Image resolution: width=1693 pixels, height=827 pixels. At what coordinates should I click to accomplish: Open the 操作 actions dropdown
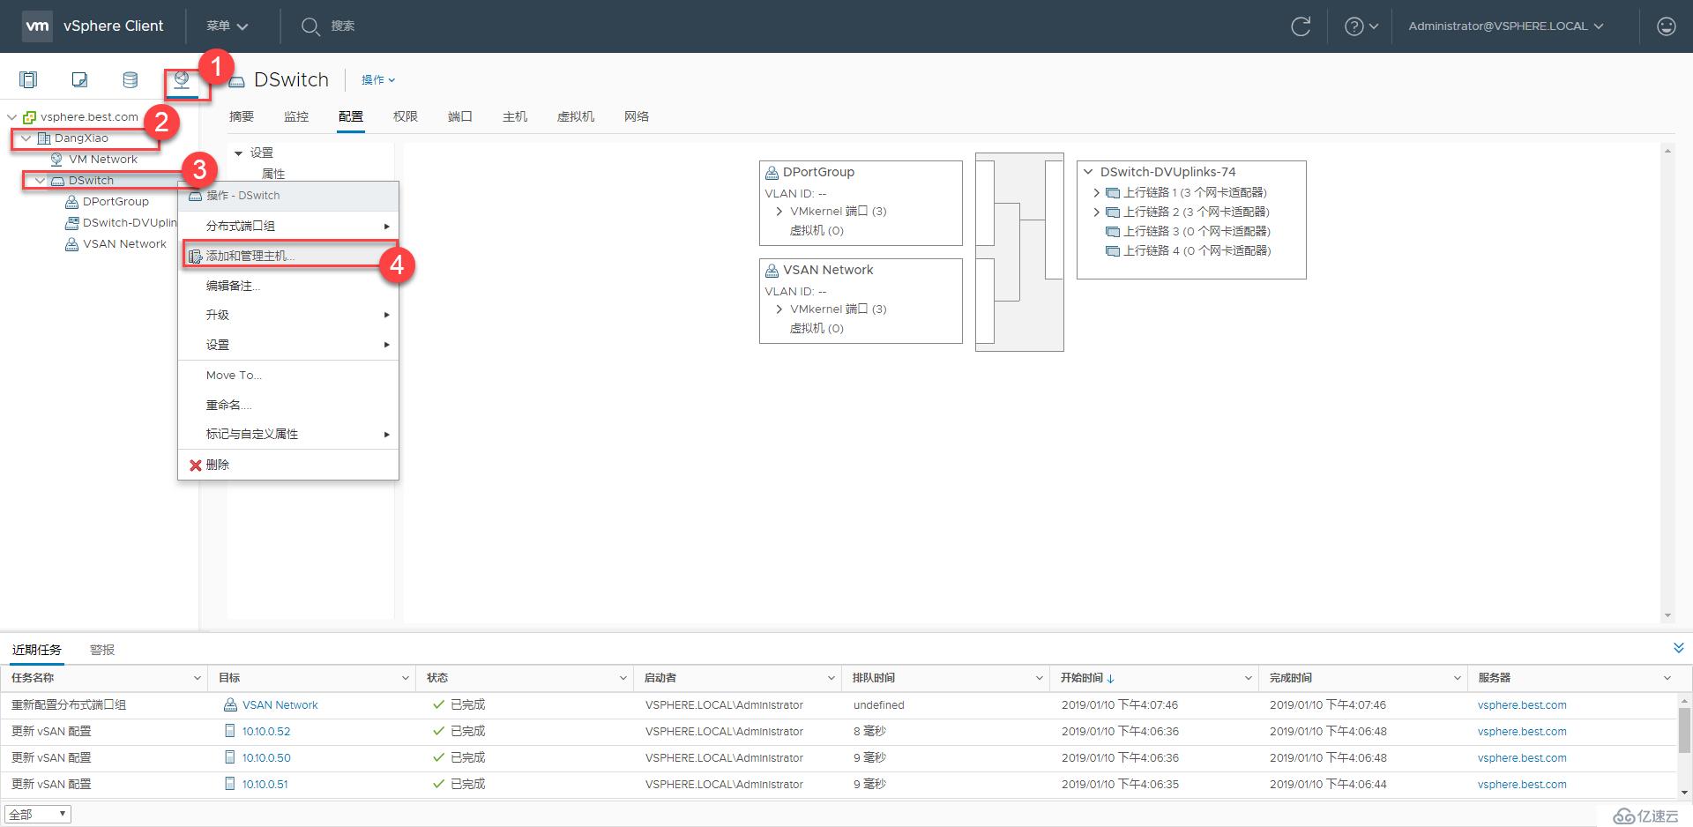click(x=378, y=80)
